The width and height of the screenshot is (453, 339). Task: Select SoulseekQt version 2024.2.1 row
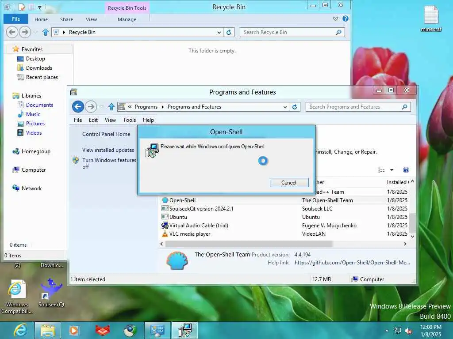pyautogui.click(x=284, y=208)
